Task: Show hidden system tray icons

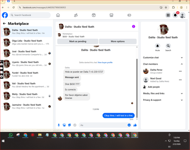Action: click(x=166, y=141)
